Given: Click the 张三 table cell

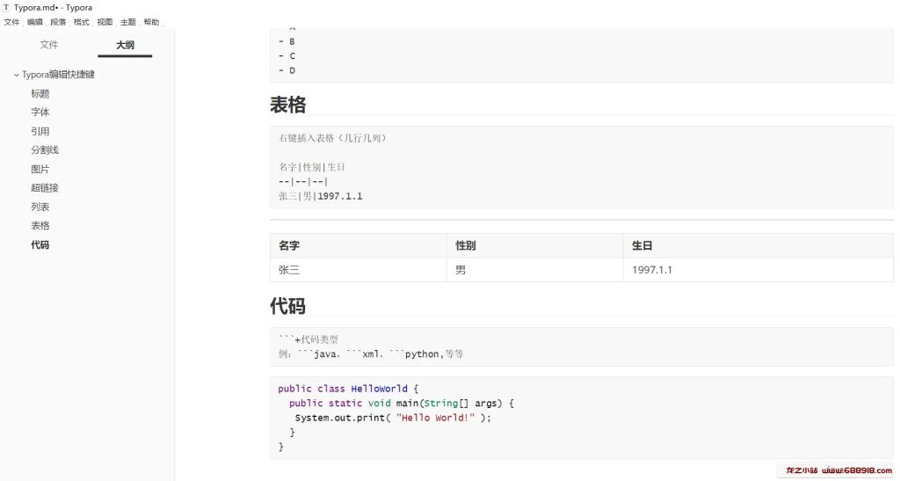Looking at the screenshot, I should point(359,269).
